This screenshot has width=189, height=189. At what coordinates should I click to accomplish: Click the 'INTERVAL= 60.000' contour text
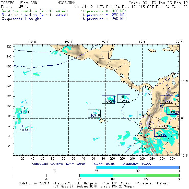point(137,164)
